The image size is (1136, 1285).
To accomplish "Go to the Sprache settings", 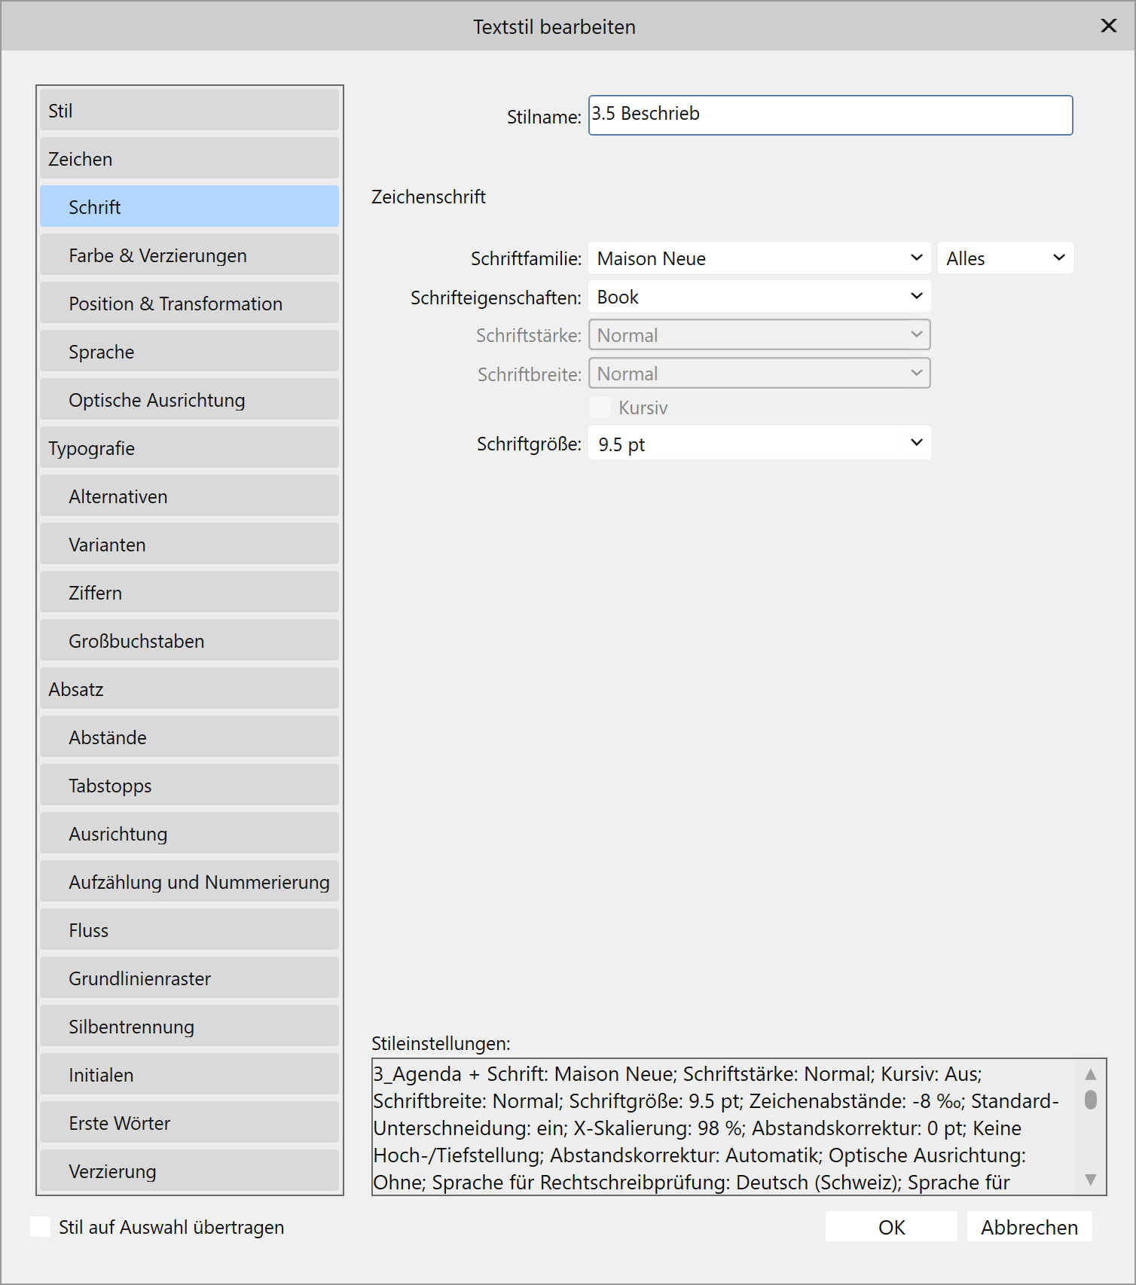I will pos(189,351).
